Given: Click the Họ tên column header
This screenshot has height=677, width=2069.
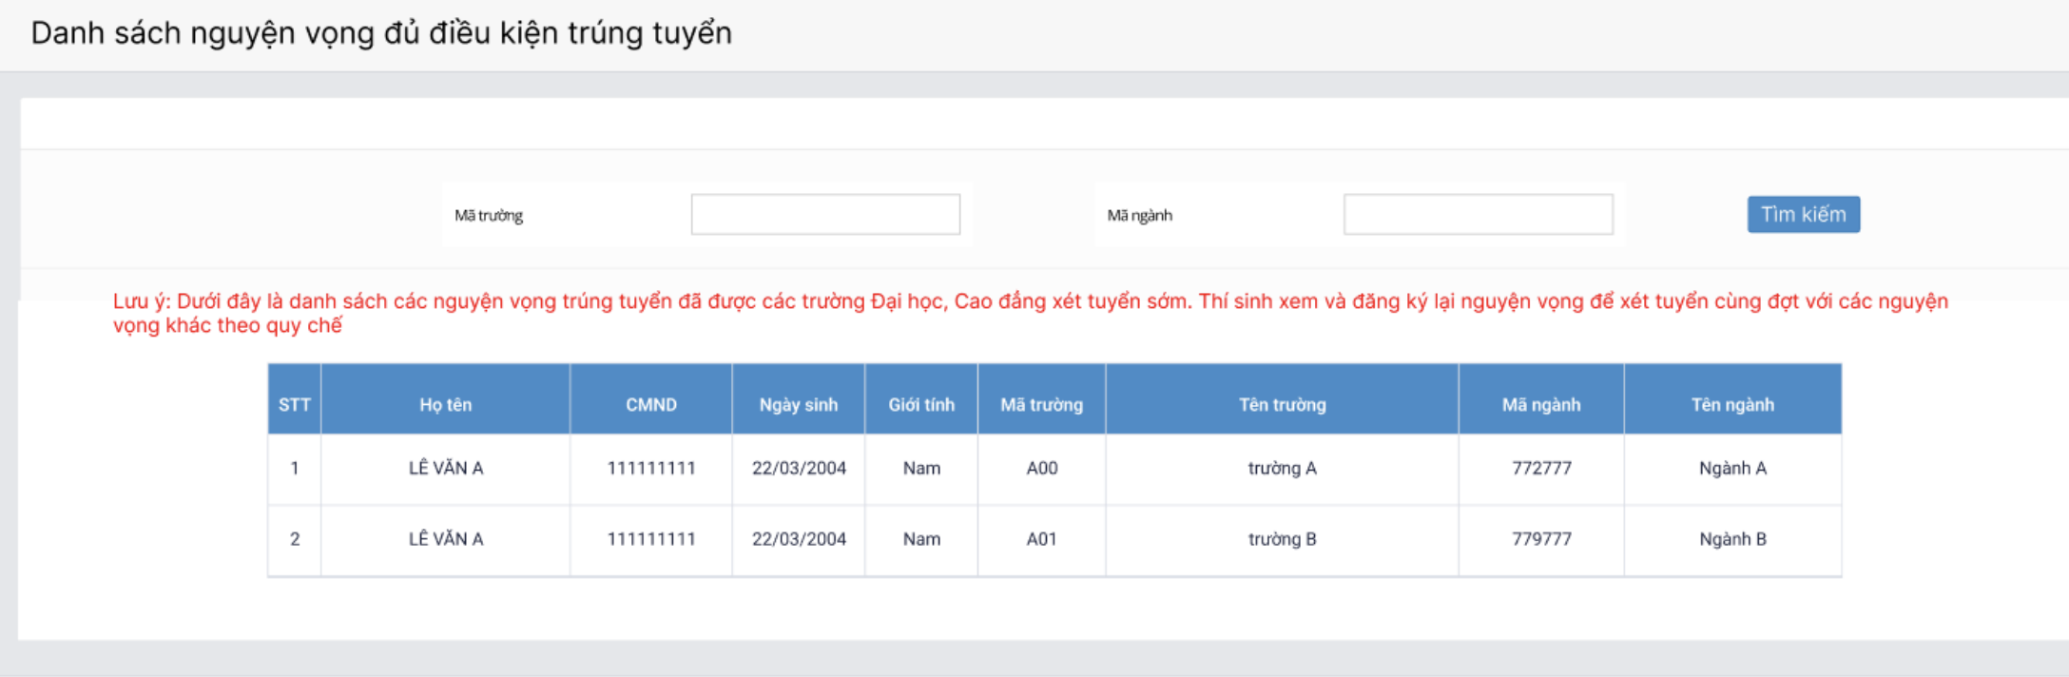Looking at the screenshot, I should coord(445,405).
